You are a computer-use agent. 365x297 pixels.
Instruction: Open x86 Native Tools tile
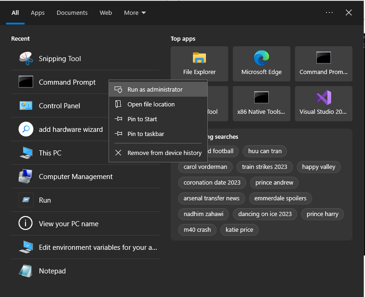[262, 103]
